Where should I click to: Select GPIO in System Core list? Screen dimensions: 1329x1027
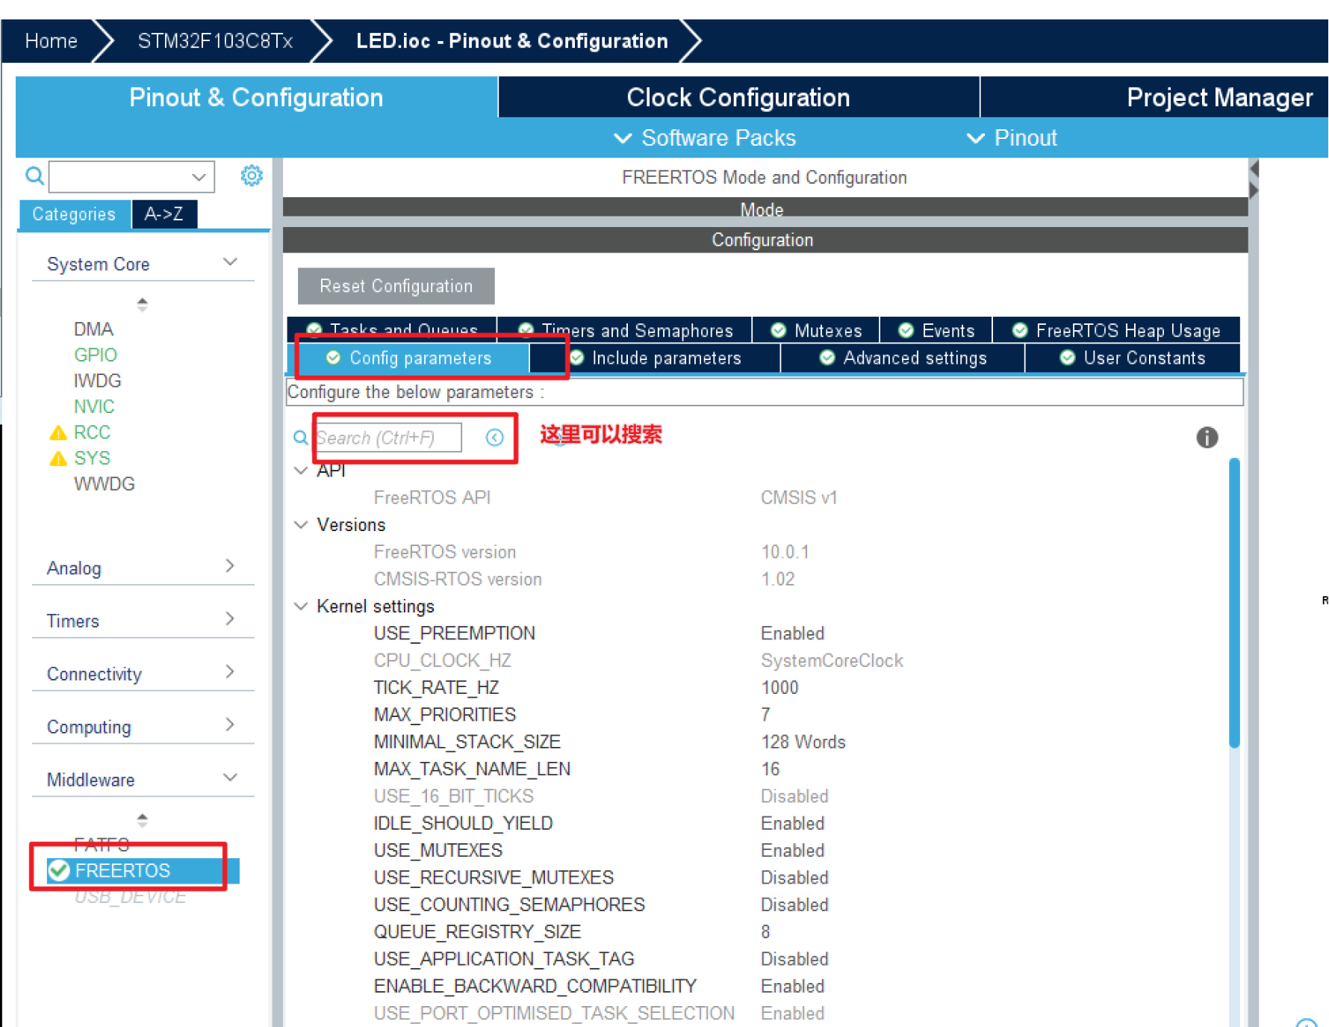point(95,355)
